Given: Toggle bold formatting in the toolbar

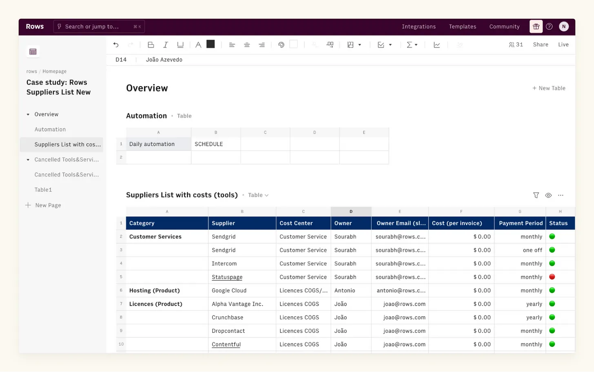Looking at the screenshot, I should 151,45.
